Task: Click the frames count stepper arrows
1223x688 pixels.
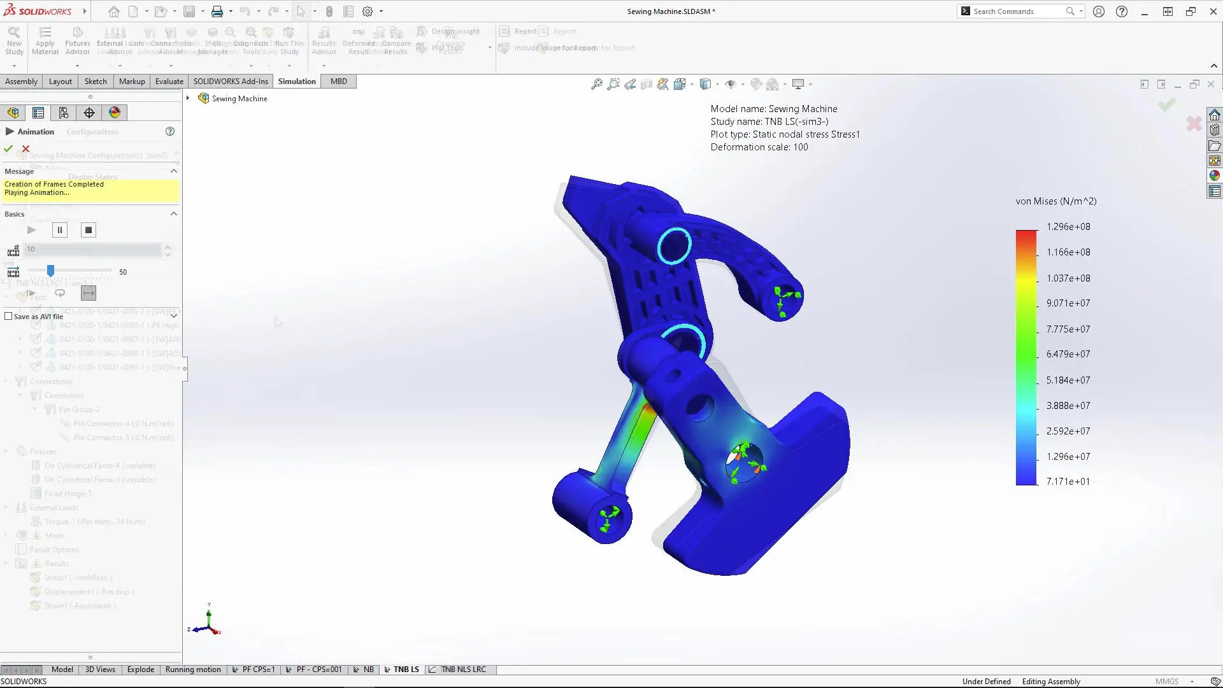Action: [x=168, y=250]
